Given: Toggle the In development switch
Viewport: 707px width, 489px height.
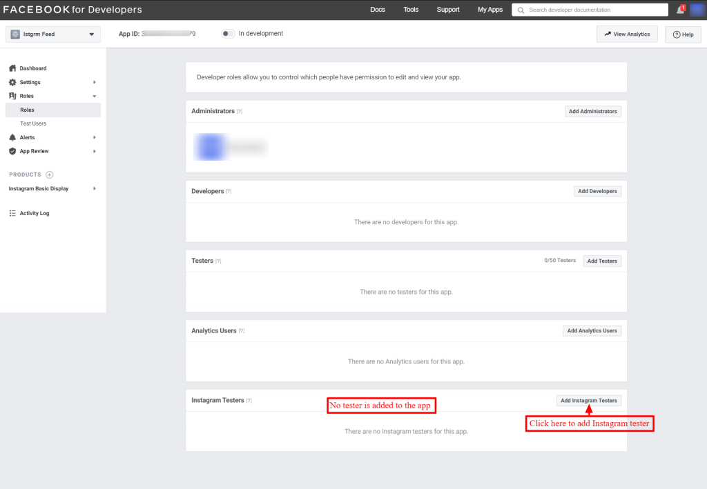Looking at the screenshot, I should [x=228, y=34].
